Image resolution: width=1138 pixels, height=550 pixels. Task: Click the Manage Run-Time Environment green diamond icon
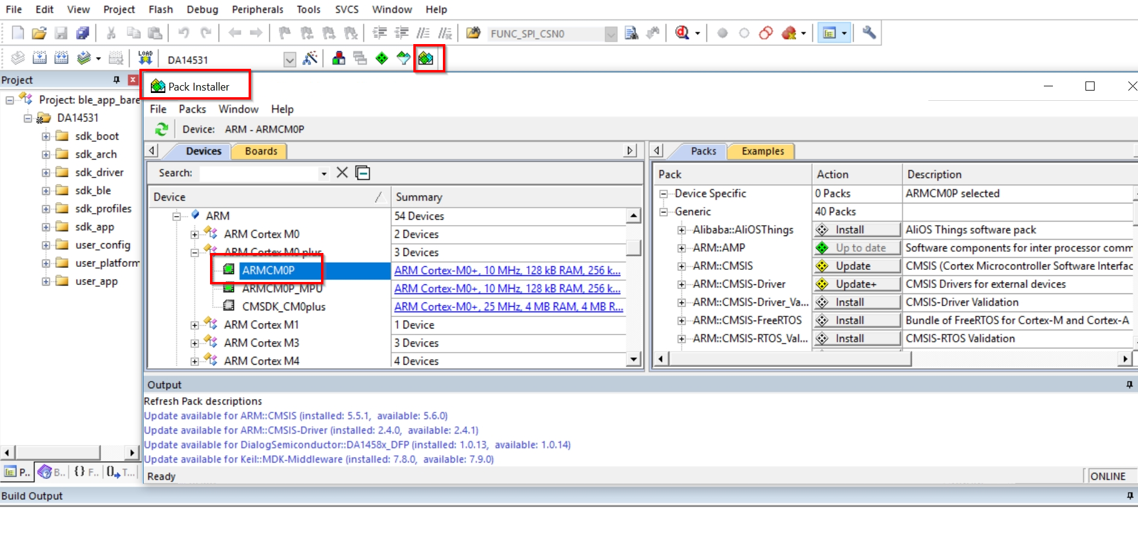(382, 59)
